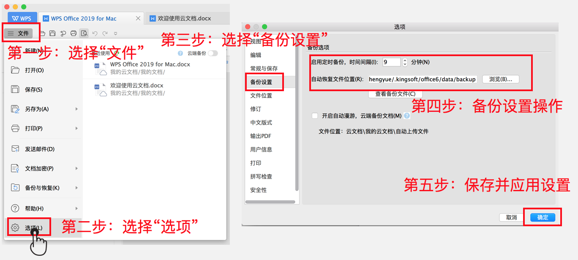This screenshot has width=578, height=260.
Task: Expand the 文档加密(P) submenu arrow
Action: tap(76, 168)
